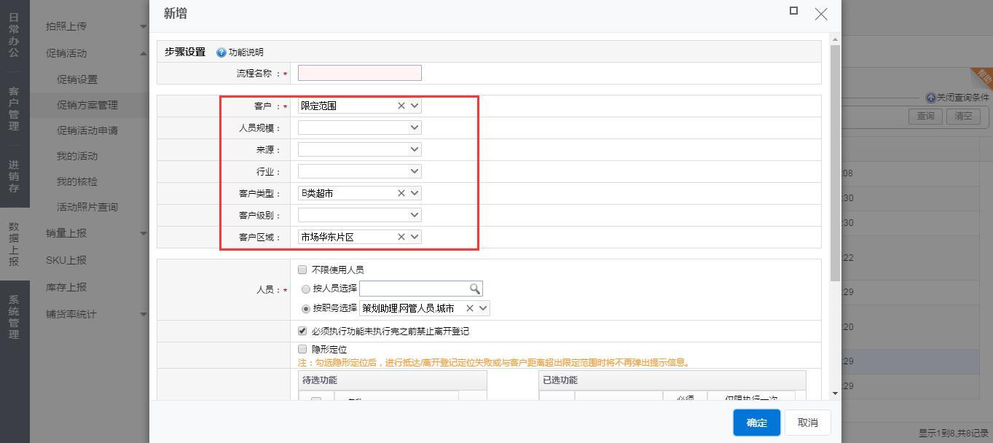993x443 pixels.
Task: Clear the 客户 field using its X icon
Action: pos(401,106)
